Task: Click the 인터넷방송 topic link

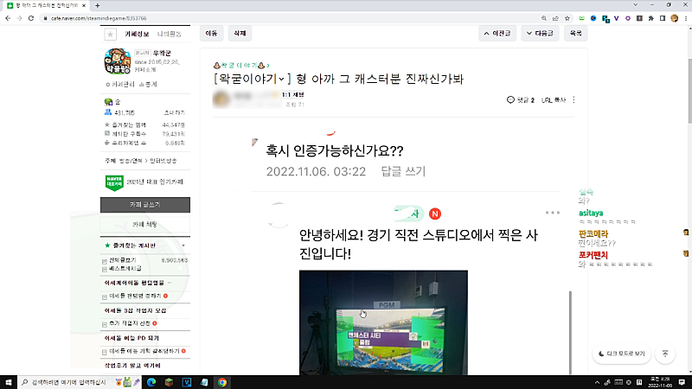Action: pyautogui.click(x=163, y=161)
